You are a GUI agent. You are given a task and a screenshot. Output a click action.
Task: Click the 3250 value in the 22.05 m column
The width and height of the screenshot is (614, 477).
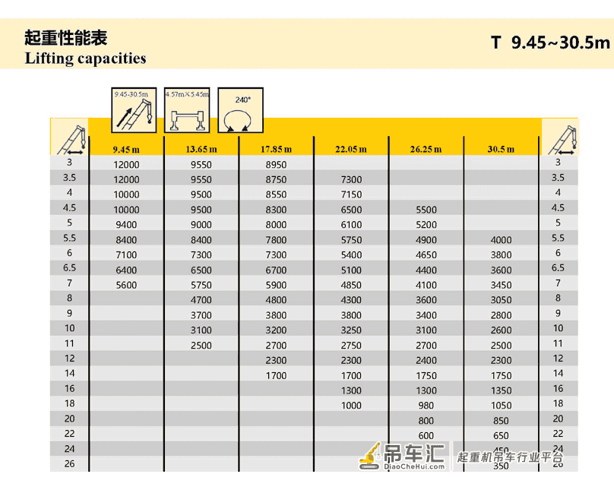351,330
